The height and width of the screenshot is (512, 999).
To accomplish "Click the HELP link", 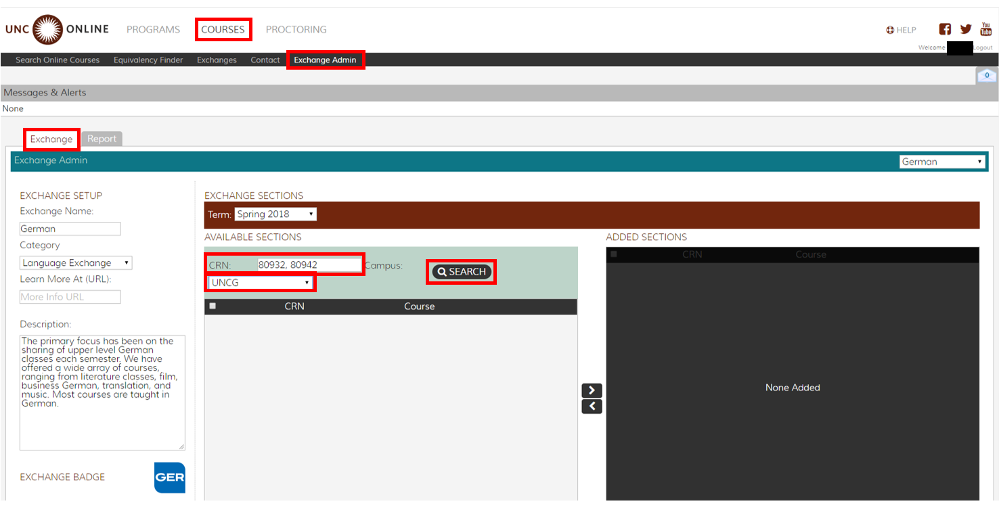I will (901, 30).
